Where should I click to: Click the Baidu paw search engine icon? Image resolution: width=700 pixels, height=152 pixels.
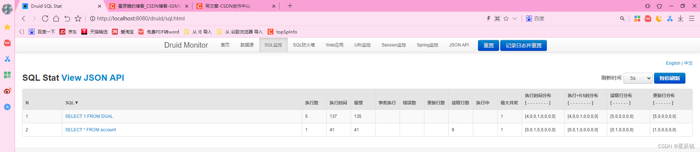529,19
